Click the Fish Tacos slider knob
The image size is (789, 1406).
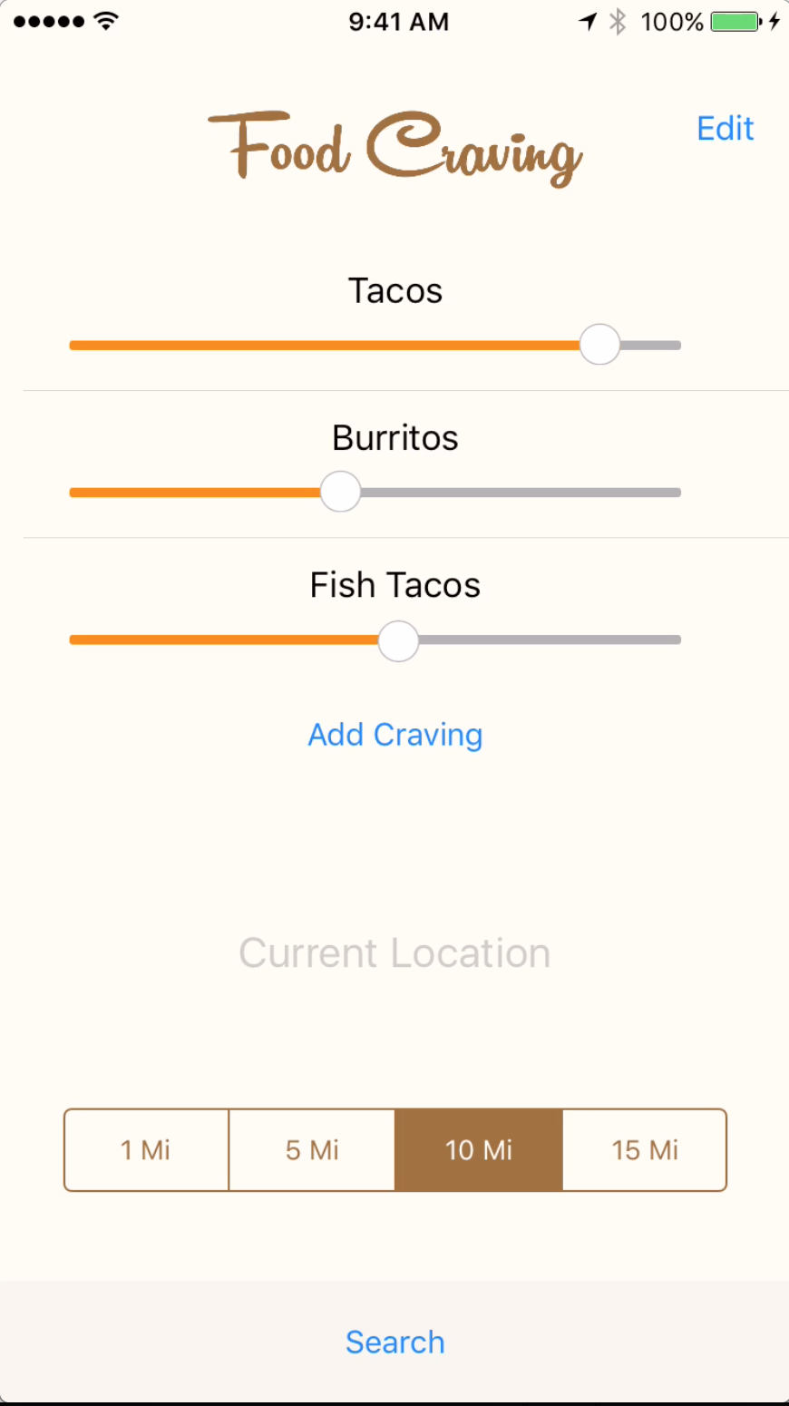click(x=398, y=640)
